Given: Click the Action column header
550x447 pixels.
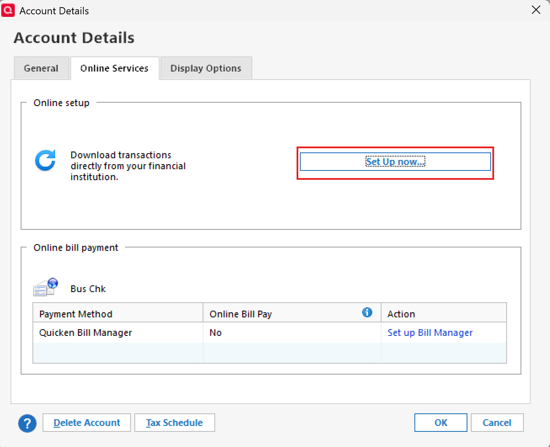Looking at the screenshot, I should (x=401, y=314).
